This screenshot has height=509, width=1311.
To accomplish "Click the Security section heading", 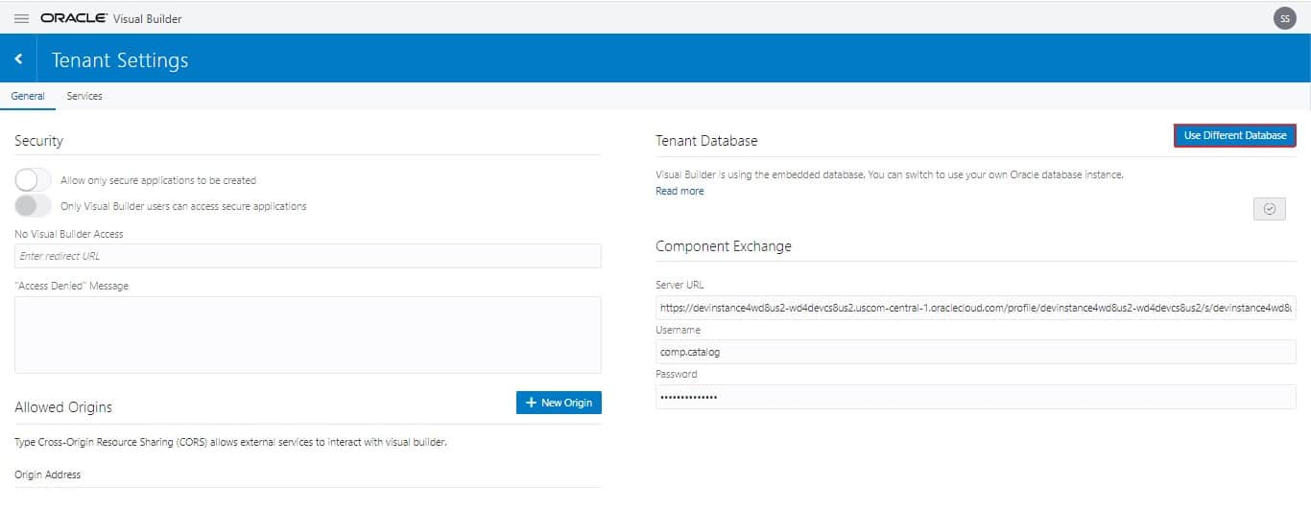I will click(x=38, y=141).
